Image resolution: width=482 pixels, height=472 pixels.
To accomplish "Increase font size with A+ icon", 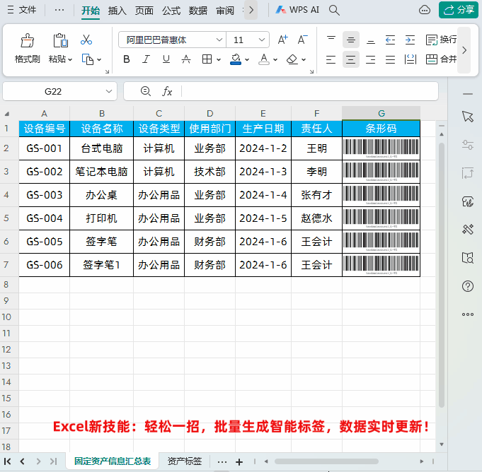I will click(283, 40).
